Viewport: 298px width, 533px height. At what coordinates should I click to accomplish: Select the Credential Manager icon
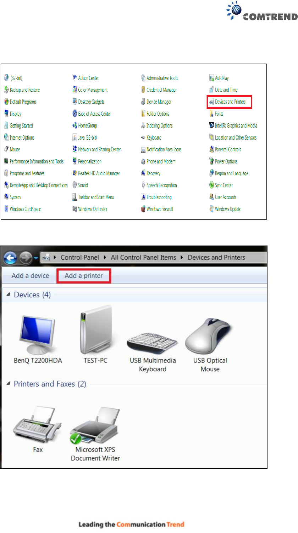143,90
